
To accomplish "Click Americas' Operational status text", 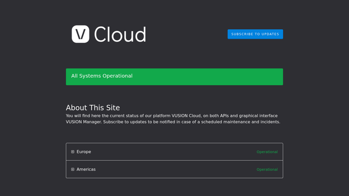I will [x=267, y=169].
